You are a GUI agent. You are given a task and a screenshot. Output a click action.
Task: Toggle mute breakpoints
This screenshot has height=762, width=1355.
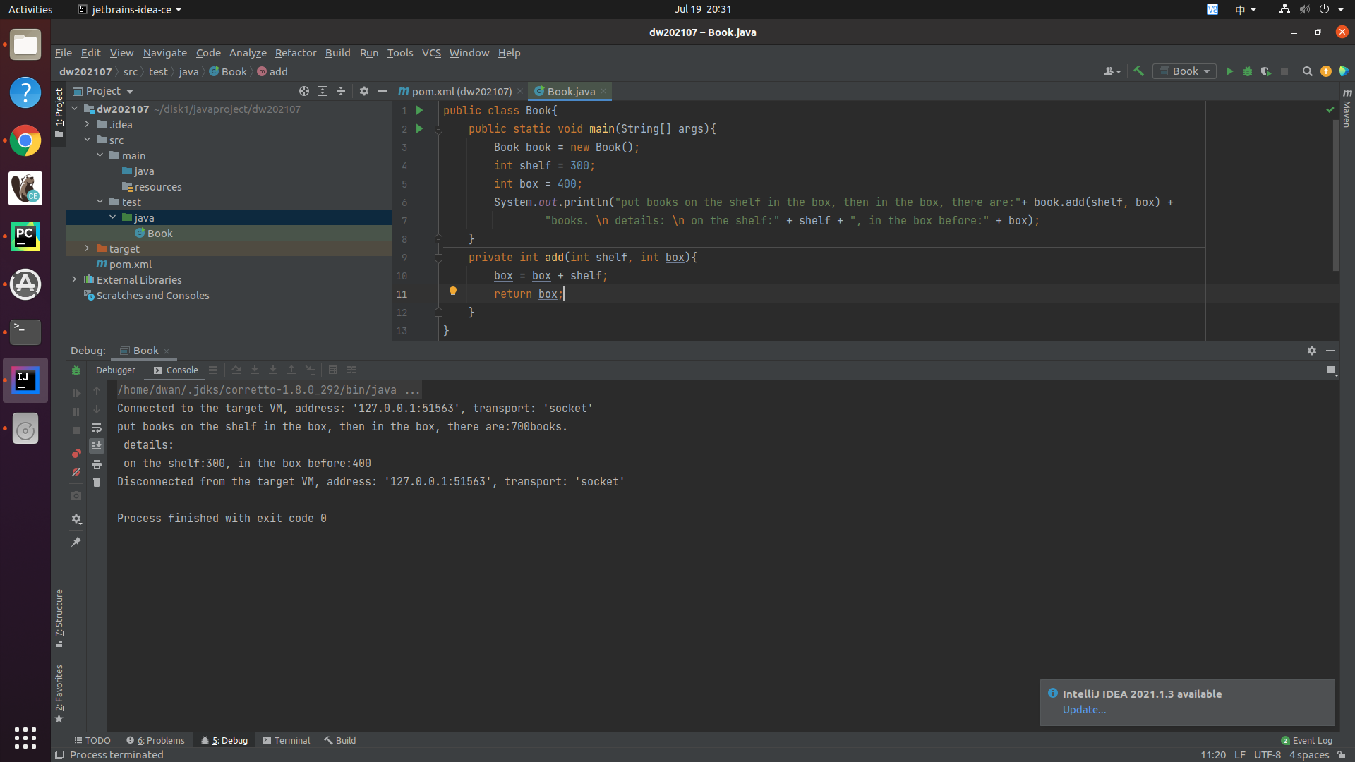(x=76, y=472)
